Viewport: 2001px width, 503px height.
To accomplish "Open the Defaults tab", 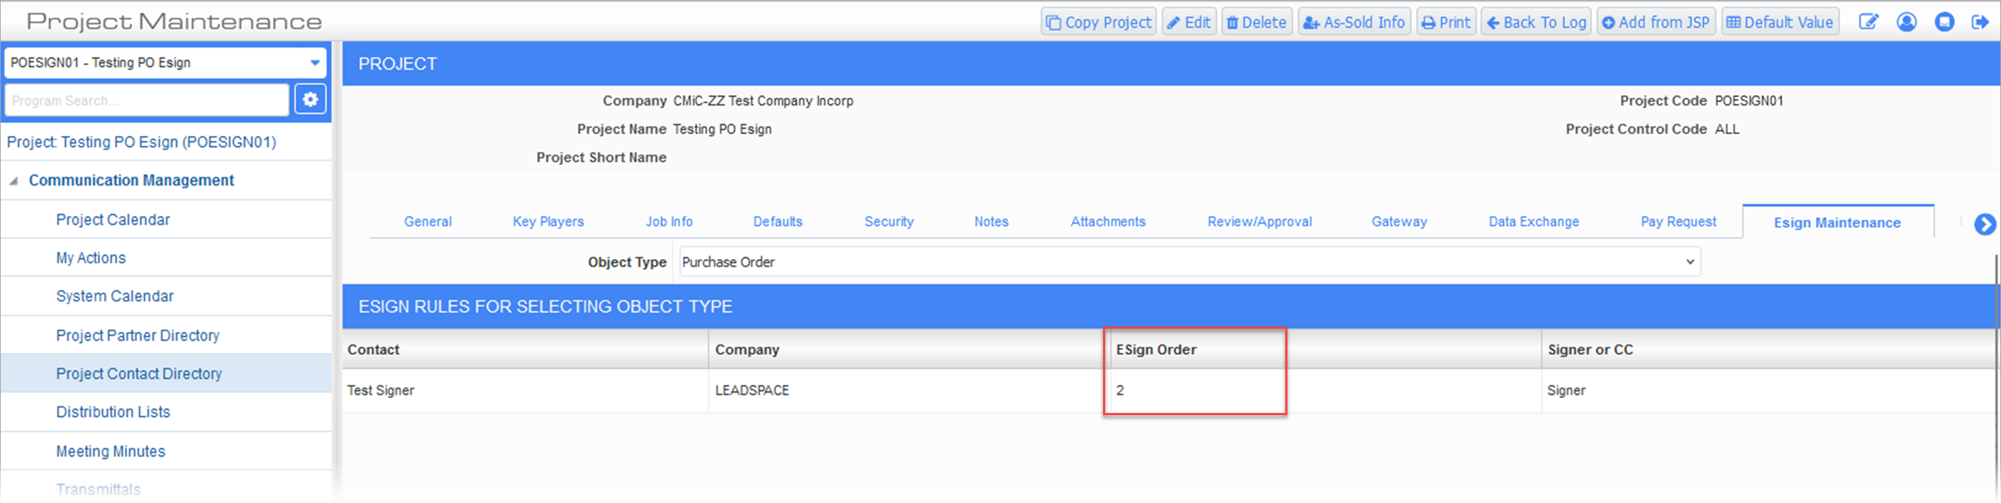I will click(x=777, y=222).
